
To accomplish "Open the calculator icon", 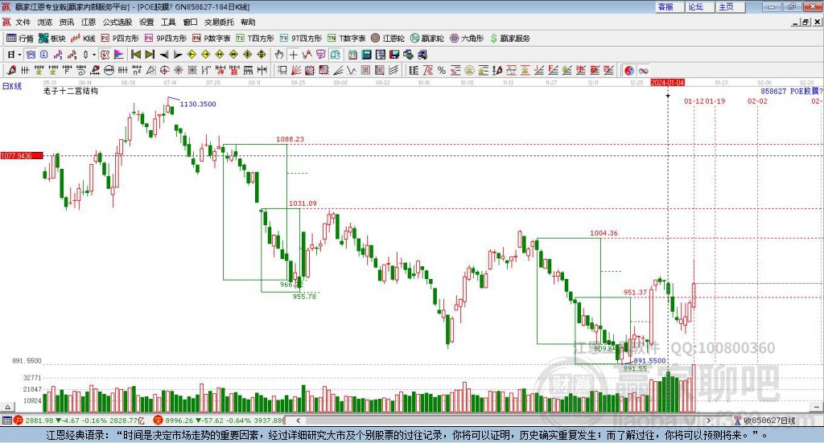I will [x=367, y=55].
